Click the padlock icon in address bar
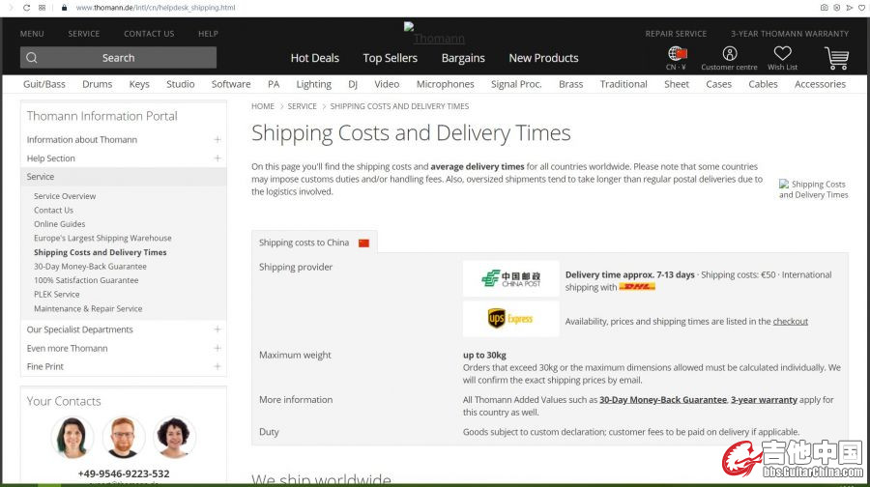This screenshot has height=487, width=870. pos(65,8)
